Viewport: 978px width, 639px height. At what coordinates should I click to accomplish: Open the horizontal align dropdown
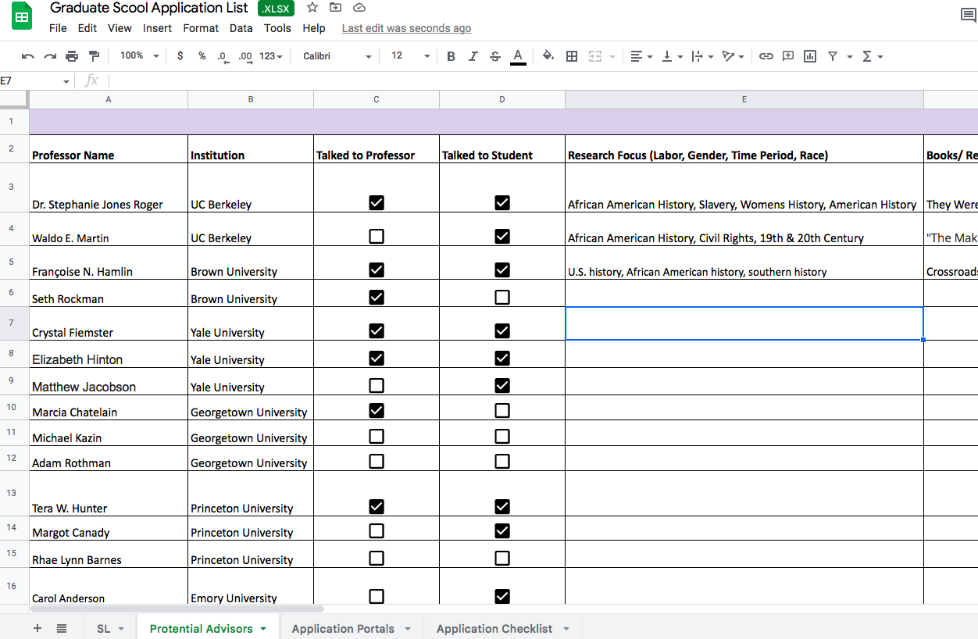click(x=641, y=55)
